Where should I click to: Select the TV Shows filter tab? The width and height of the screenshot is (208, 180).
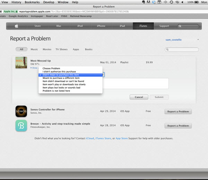coord(62,49)
